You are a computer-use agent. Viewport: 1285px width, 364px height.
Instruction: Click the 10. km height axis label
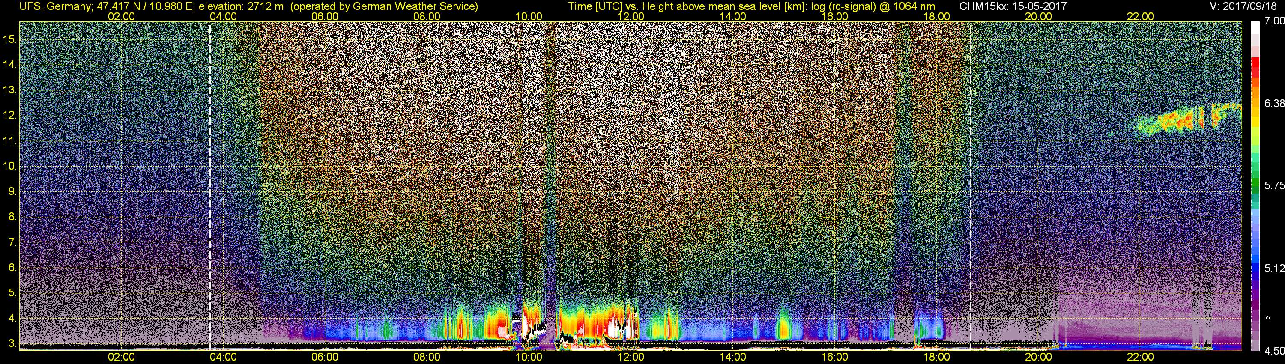(10, 166)
